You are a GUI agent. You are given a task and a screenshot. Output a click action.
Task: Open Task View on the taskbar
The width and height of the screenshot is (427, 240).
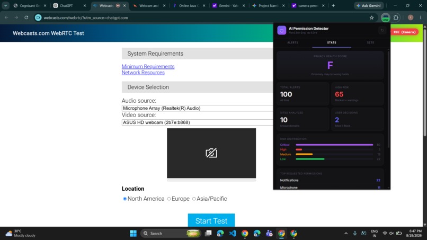click(208, 234)
